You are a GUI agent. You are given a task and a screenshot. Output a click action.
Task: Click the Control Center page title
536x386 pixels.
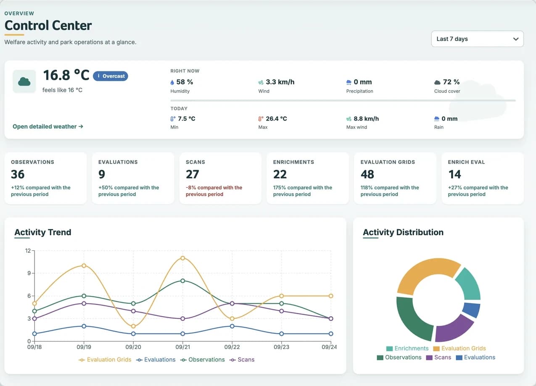48,25
